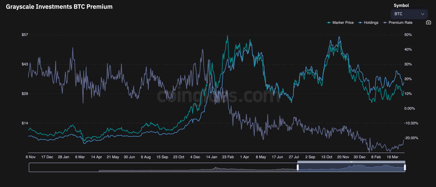The height and width of the screenshot is (187, 436).
Task: Click the '13 Oct' date axis label
Action: [327, 157]
